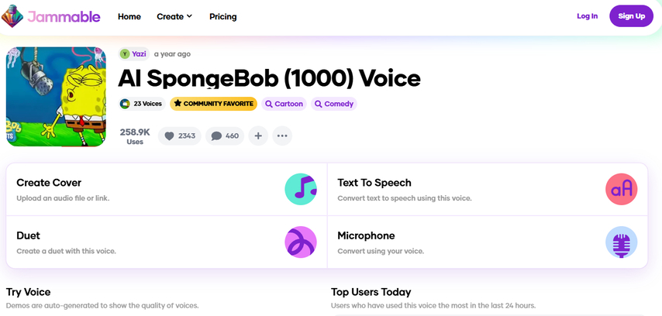Screen dimensions: 662x316
Task: Click the Community Favorite badge
Action: click(x=213, y=104)
